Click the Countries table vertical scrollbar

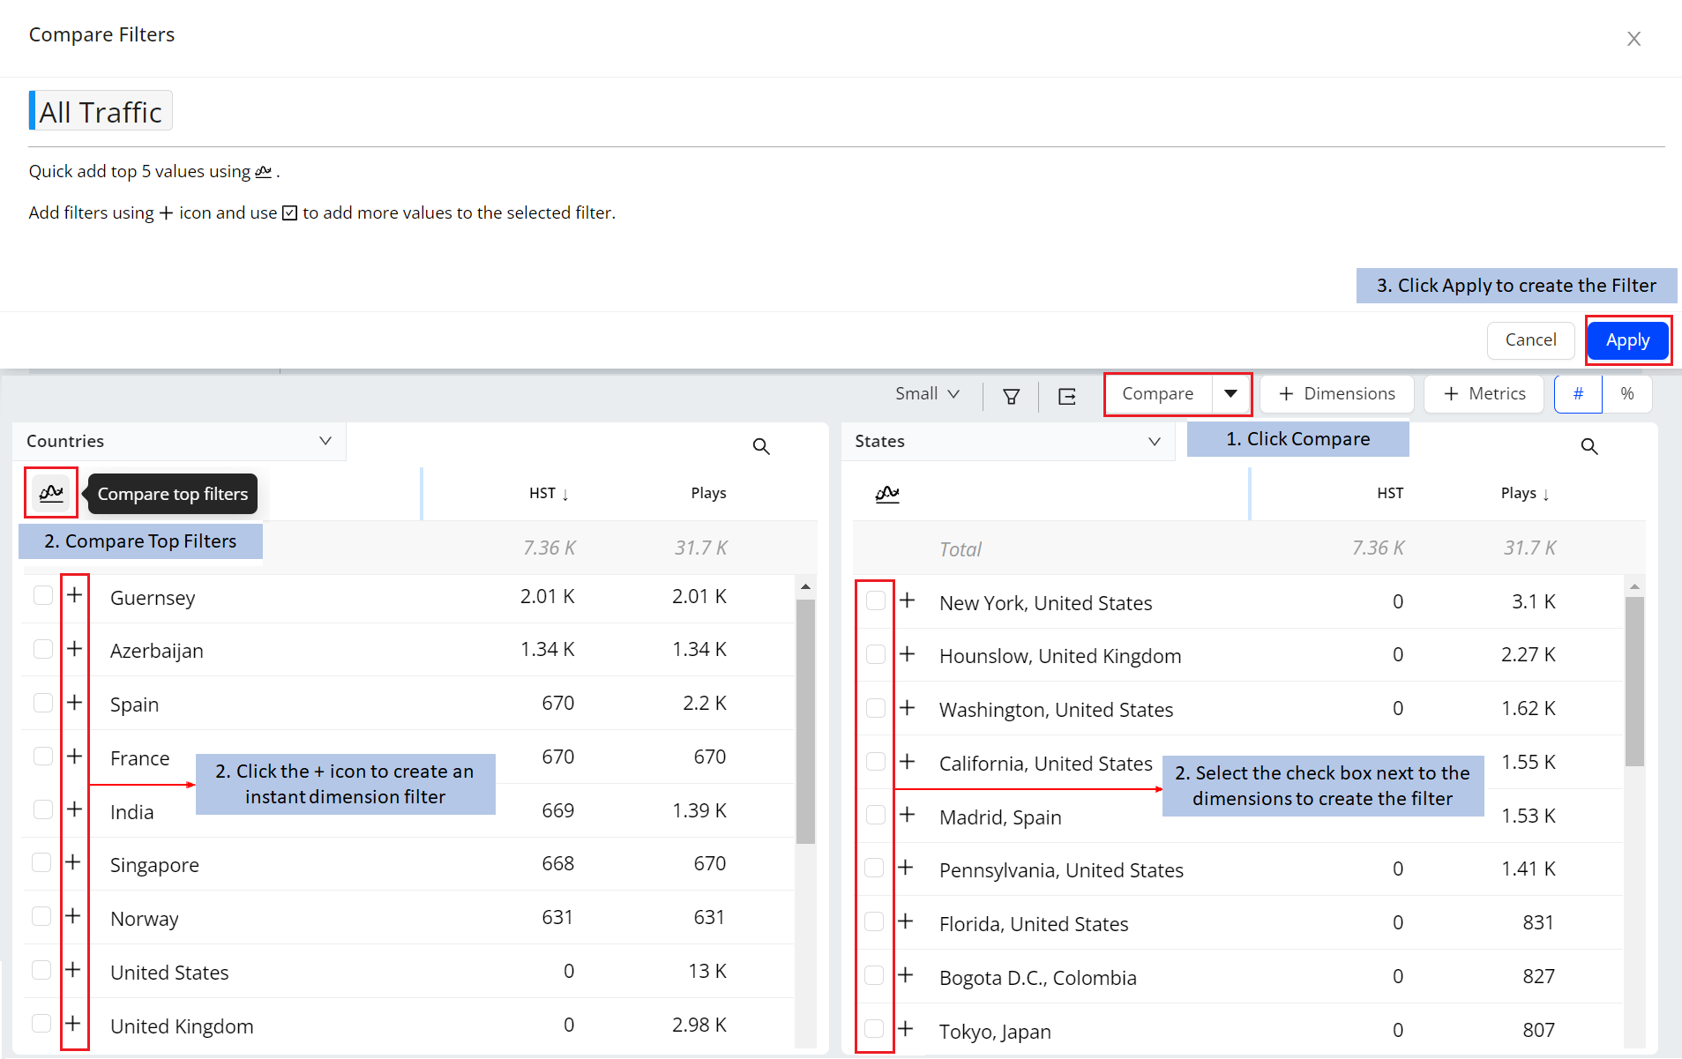tap(804, 721)
